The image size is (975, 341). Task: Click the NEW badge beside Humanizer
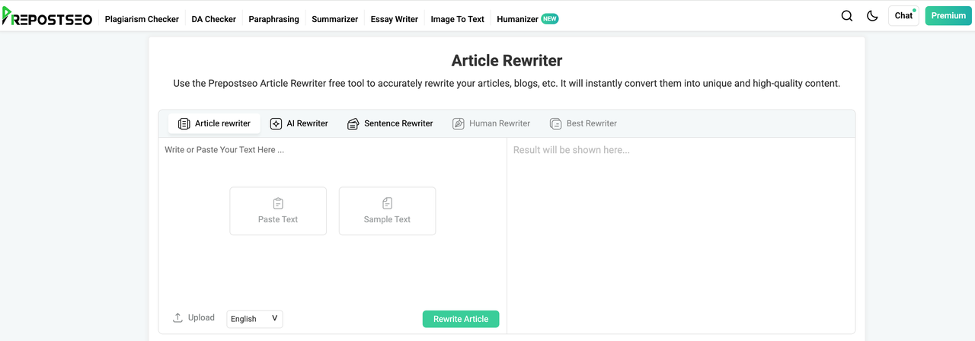point(550,19)
